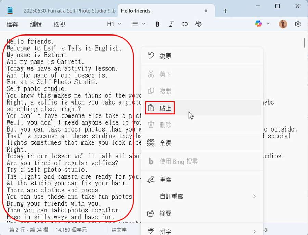Switch to the 20250630-Fun at a Self-Photo Studio tab

pos(68,11)
